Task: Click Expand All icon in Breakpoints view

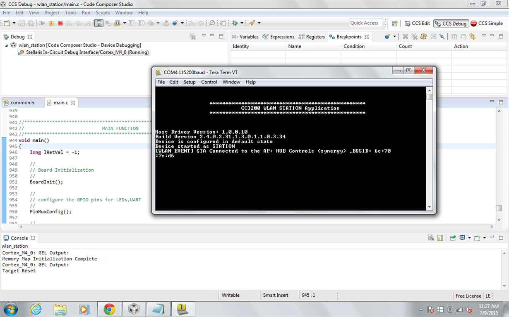Action: pos(454,37)
